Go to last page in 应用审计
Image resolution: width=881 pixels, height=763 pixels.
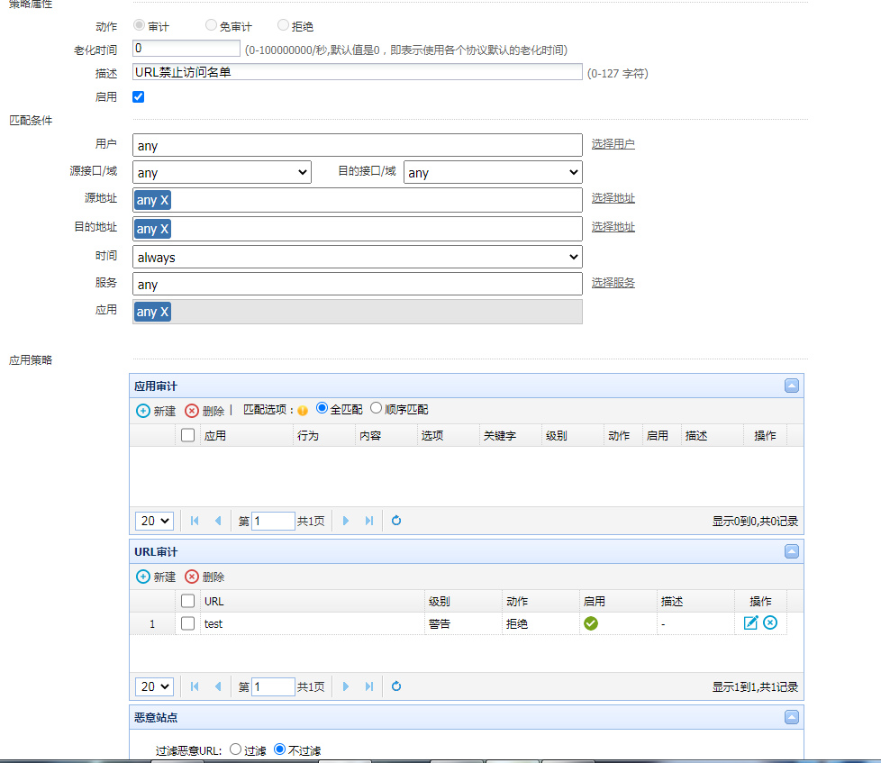369,521
